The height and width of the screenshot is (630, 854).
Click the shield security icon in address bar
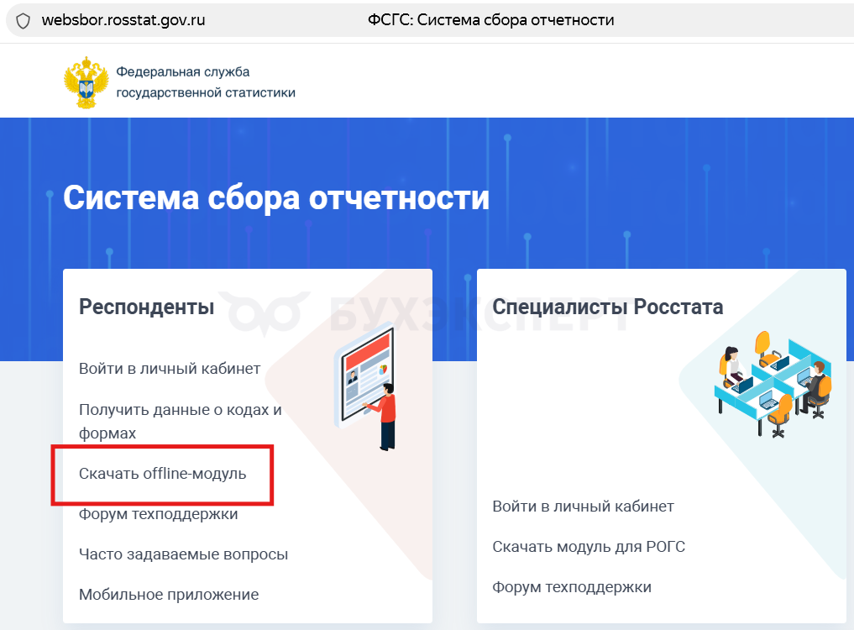pyautogui.click(x=23, y=21)
